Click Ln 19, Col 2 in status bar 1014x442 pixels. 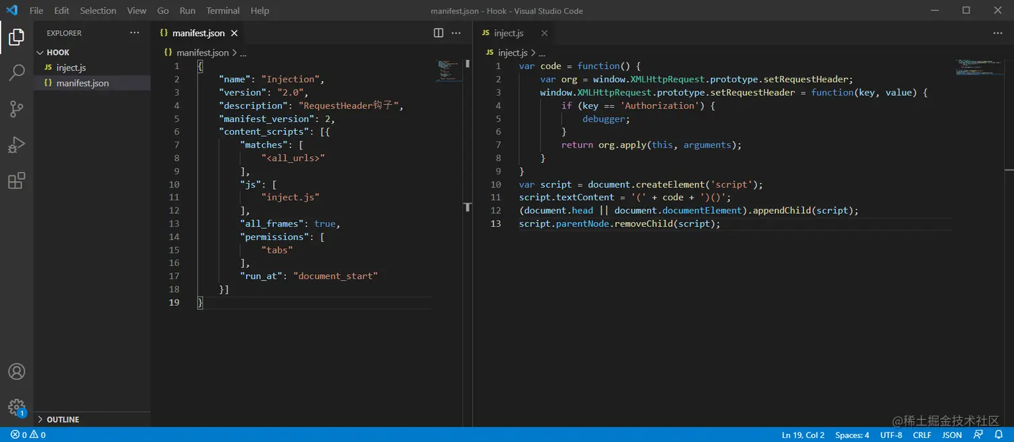click(x=803, y=435)
